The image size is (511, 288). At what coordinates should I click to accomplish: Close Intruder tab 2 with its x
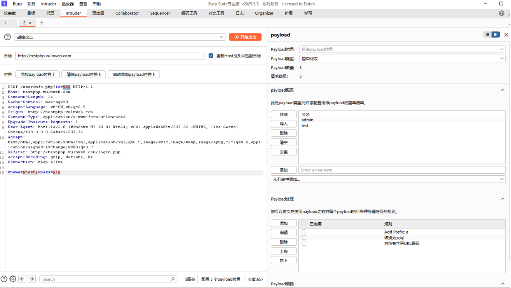point(30,23)
